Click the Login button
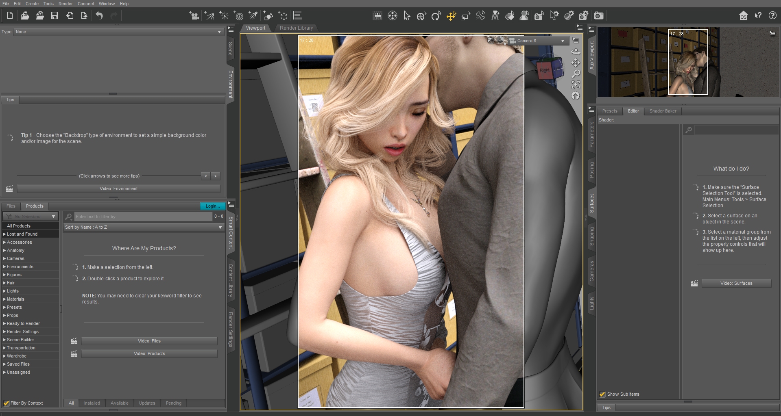Screen dimensions: 781x416 (x=212, y=206)
